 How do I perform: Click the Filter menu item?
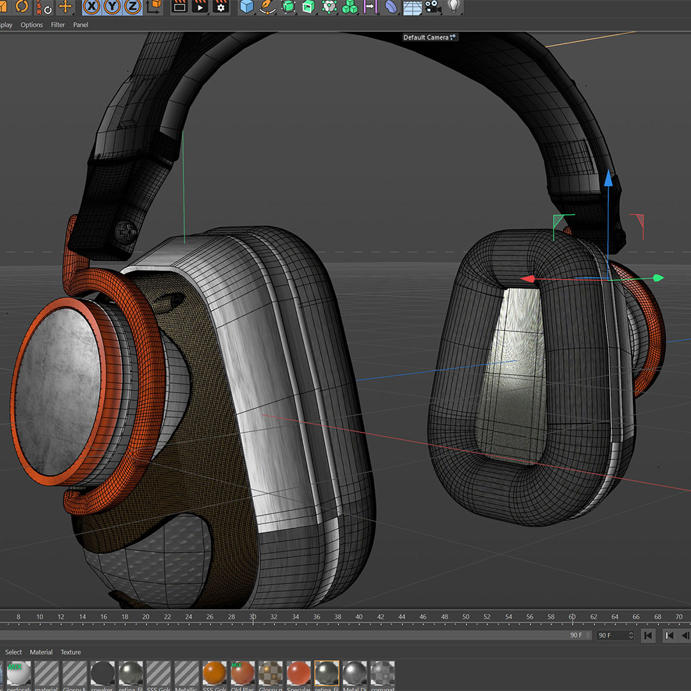58,24
